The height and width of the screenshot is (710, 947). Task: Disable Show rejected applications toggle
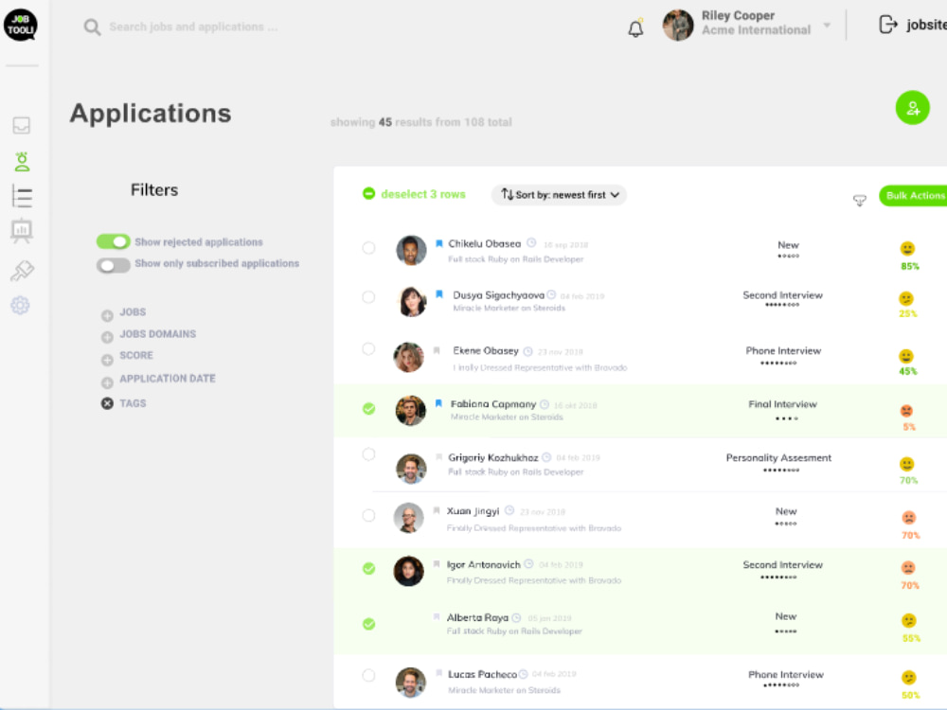113,241
